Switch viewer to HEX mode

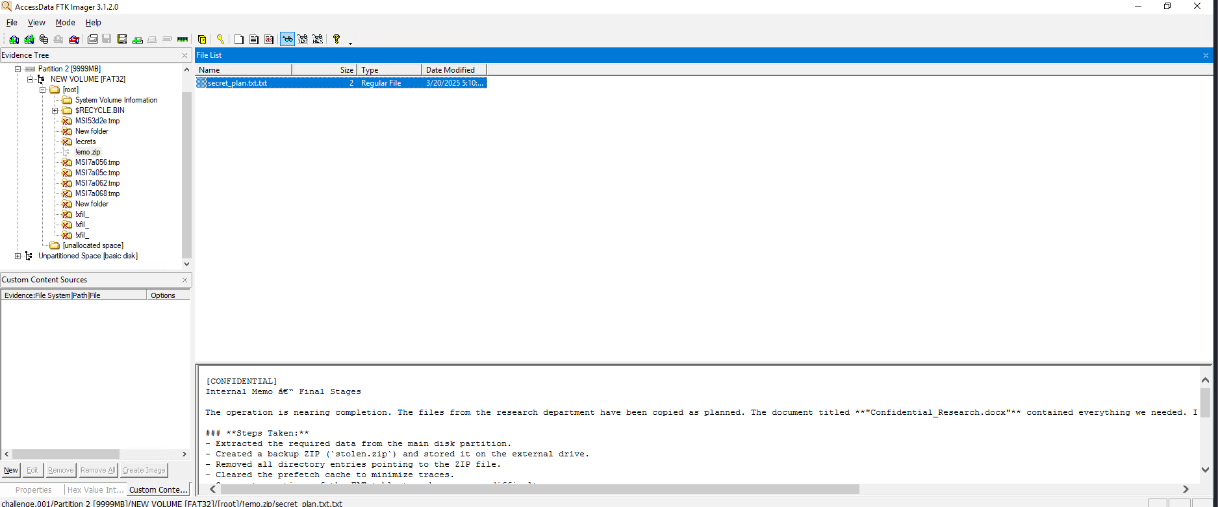318,40
